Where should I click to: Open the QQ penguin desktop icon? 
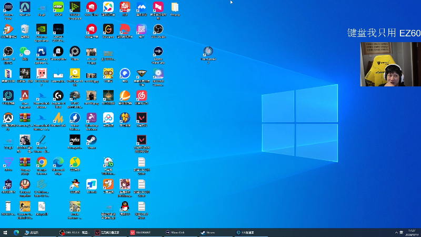125,209
